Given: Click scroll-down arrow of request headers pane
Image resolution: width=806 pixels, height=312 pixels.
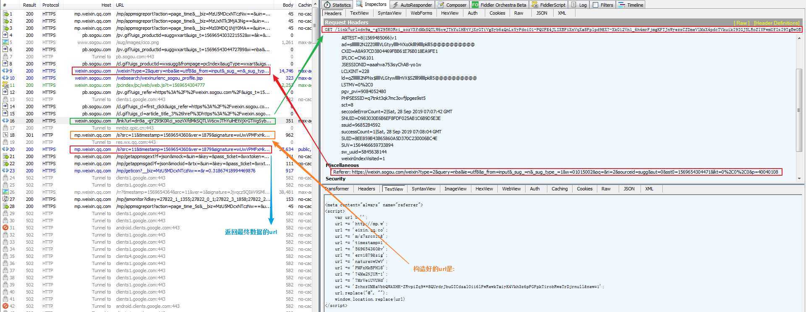Looking at the screenshot, I should point(799,179).
